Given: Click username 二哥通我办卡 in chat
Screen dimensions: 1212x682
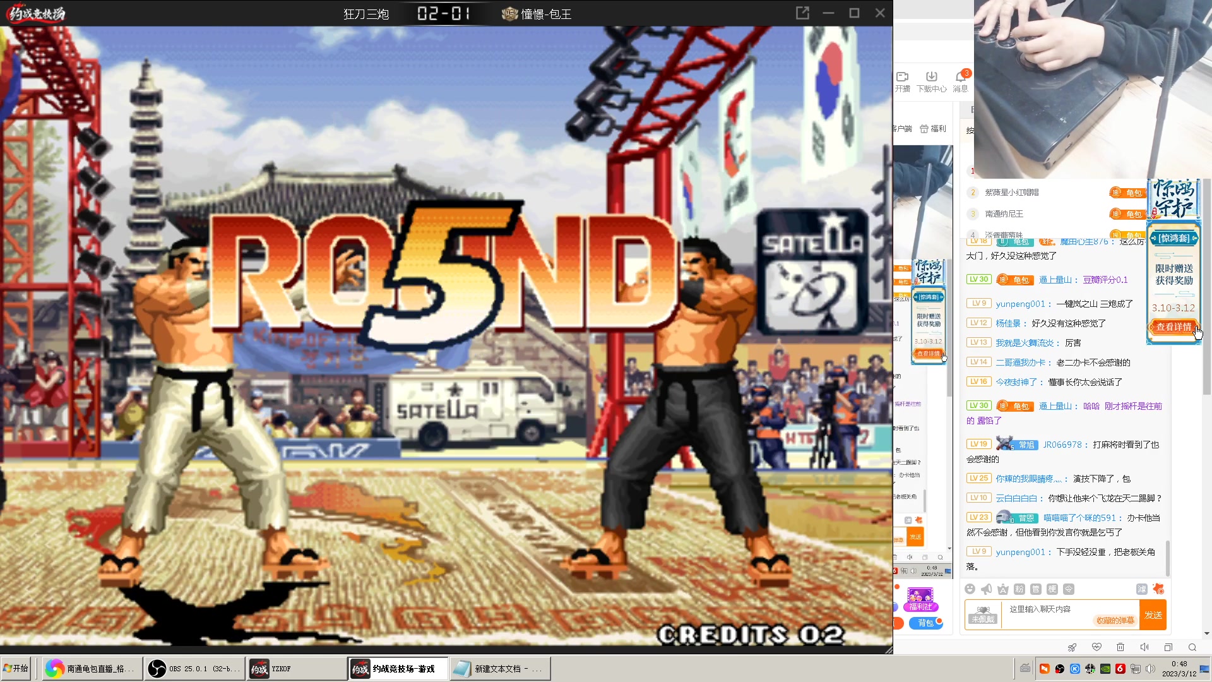Looking at the screenshot, I should click(1021, 362).
